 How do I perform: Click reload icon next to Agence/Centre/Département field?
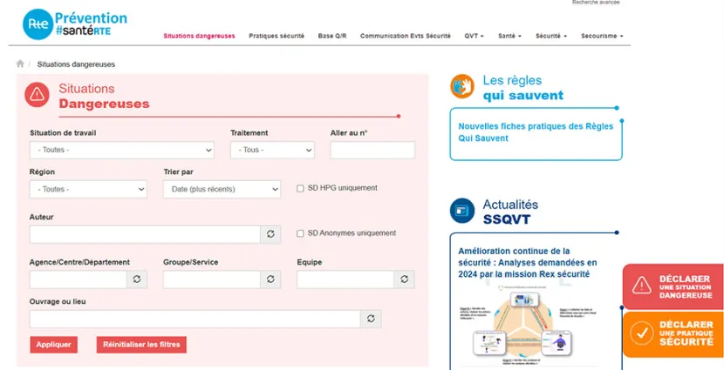pos(137,279)
